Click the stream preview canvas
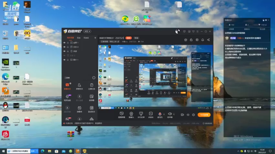The height and width of the screenshot is (154, 275). pos(155,77)
